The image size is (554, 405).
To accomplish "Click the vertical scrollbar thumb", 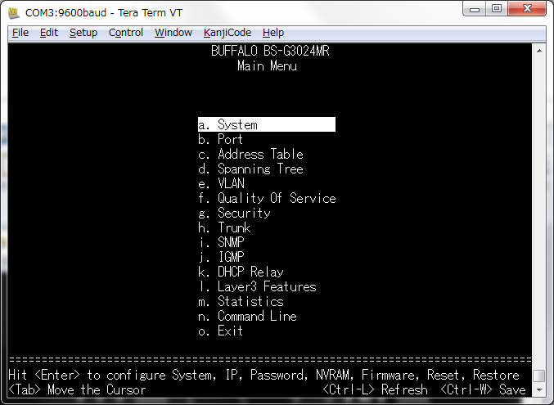I will click(x=539, y=376).
